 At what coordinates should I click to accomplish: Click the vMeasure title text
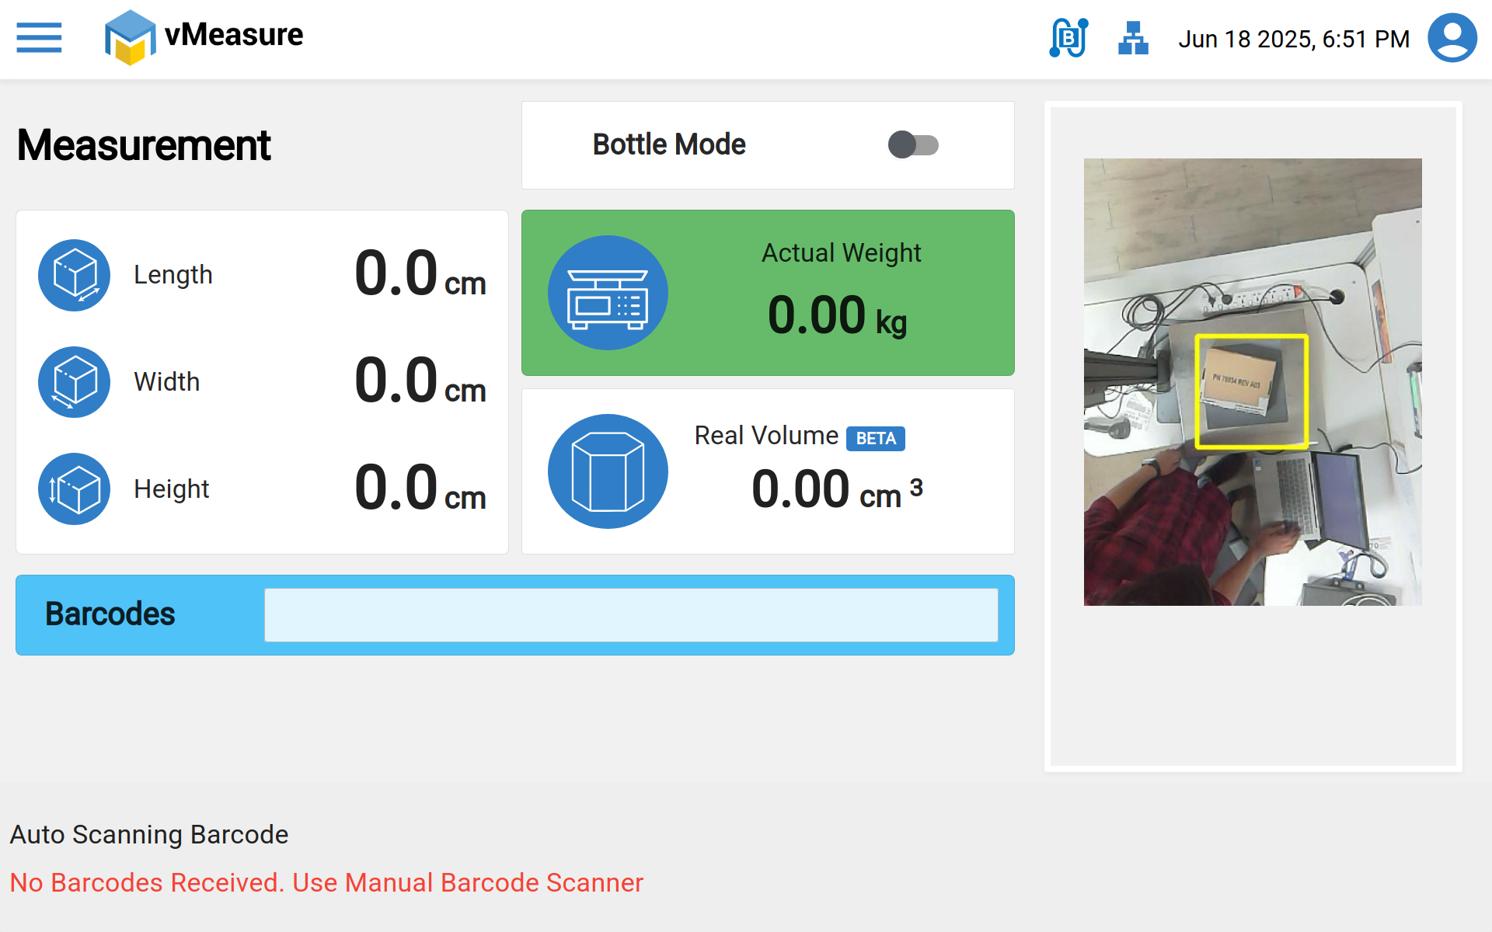pyautogui.click(x=234, y=35)
